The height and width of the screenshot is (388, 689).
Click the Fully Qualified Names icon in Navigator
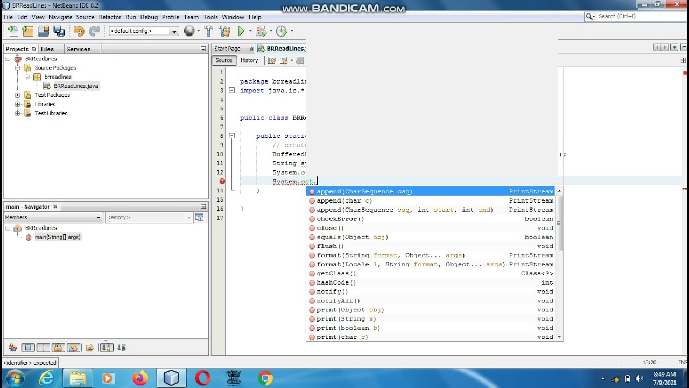tap(90, 348)
